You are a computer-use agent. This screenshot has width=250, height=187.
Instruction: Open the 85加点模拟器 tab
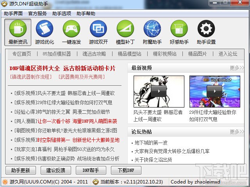coord(57,54)
